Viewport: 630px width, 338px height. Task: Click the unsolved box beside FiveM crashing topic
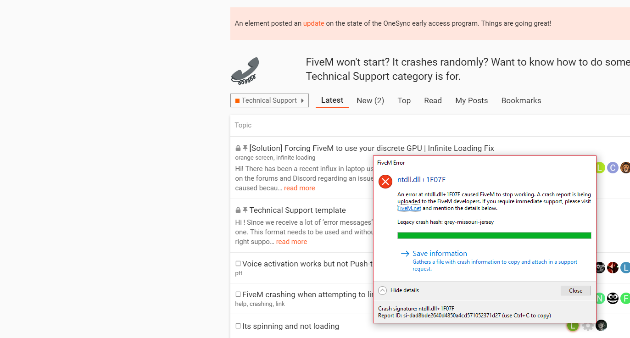[238, 294]
